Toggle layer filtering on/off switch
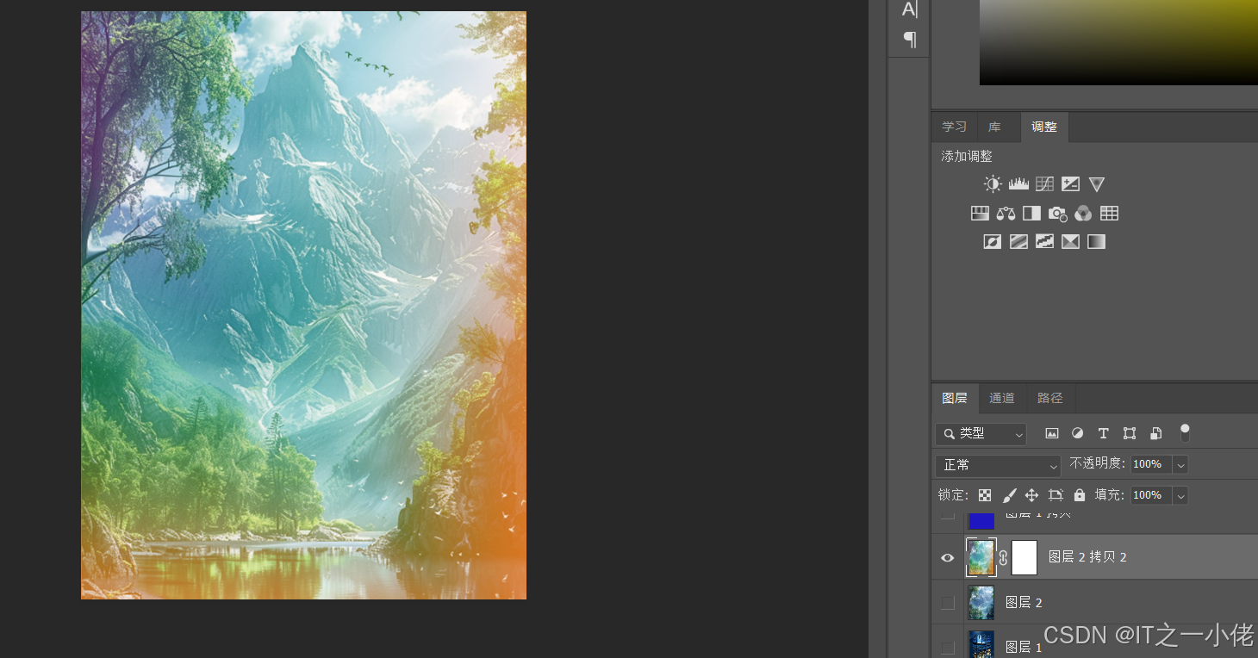Image resolution: width=1258 pixels, height=658 pixels. pyautogui.click(x=1185, y=432)
